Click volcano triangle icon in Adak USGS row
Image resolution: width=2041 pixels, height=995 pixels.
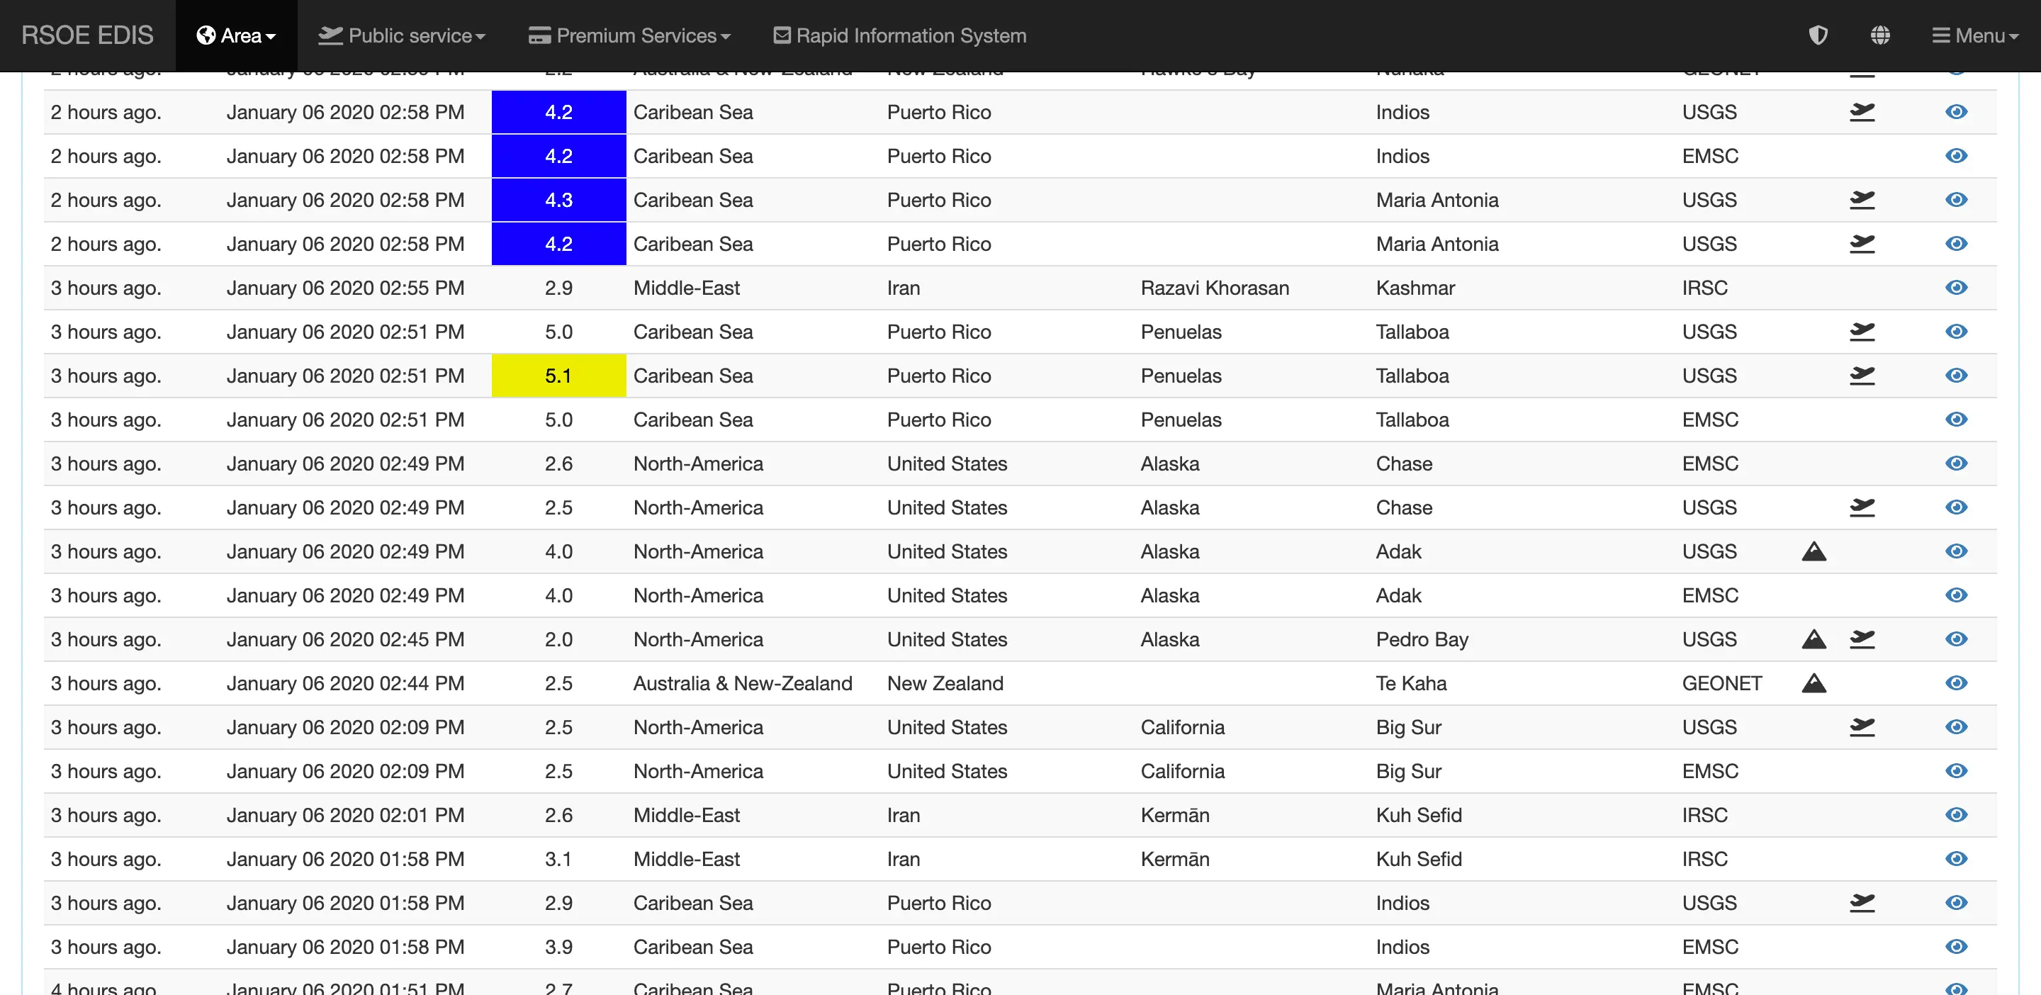pyautogui.click(x=1814, y=551)
